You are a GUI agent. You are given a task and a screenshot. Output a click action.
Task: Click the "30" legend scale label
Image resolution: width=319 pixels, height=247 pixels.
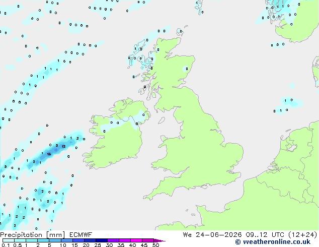pos(110,245)
